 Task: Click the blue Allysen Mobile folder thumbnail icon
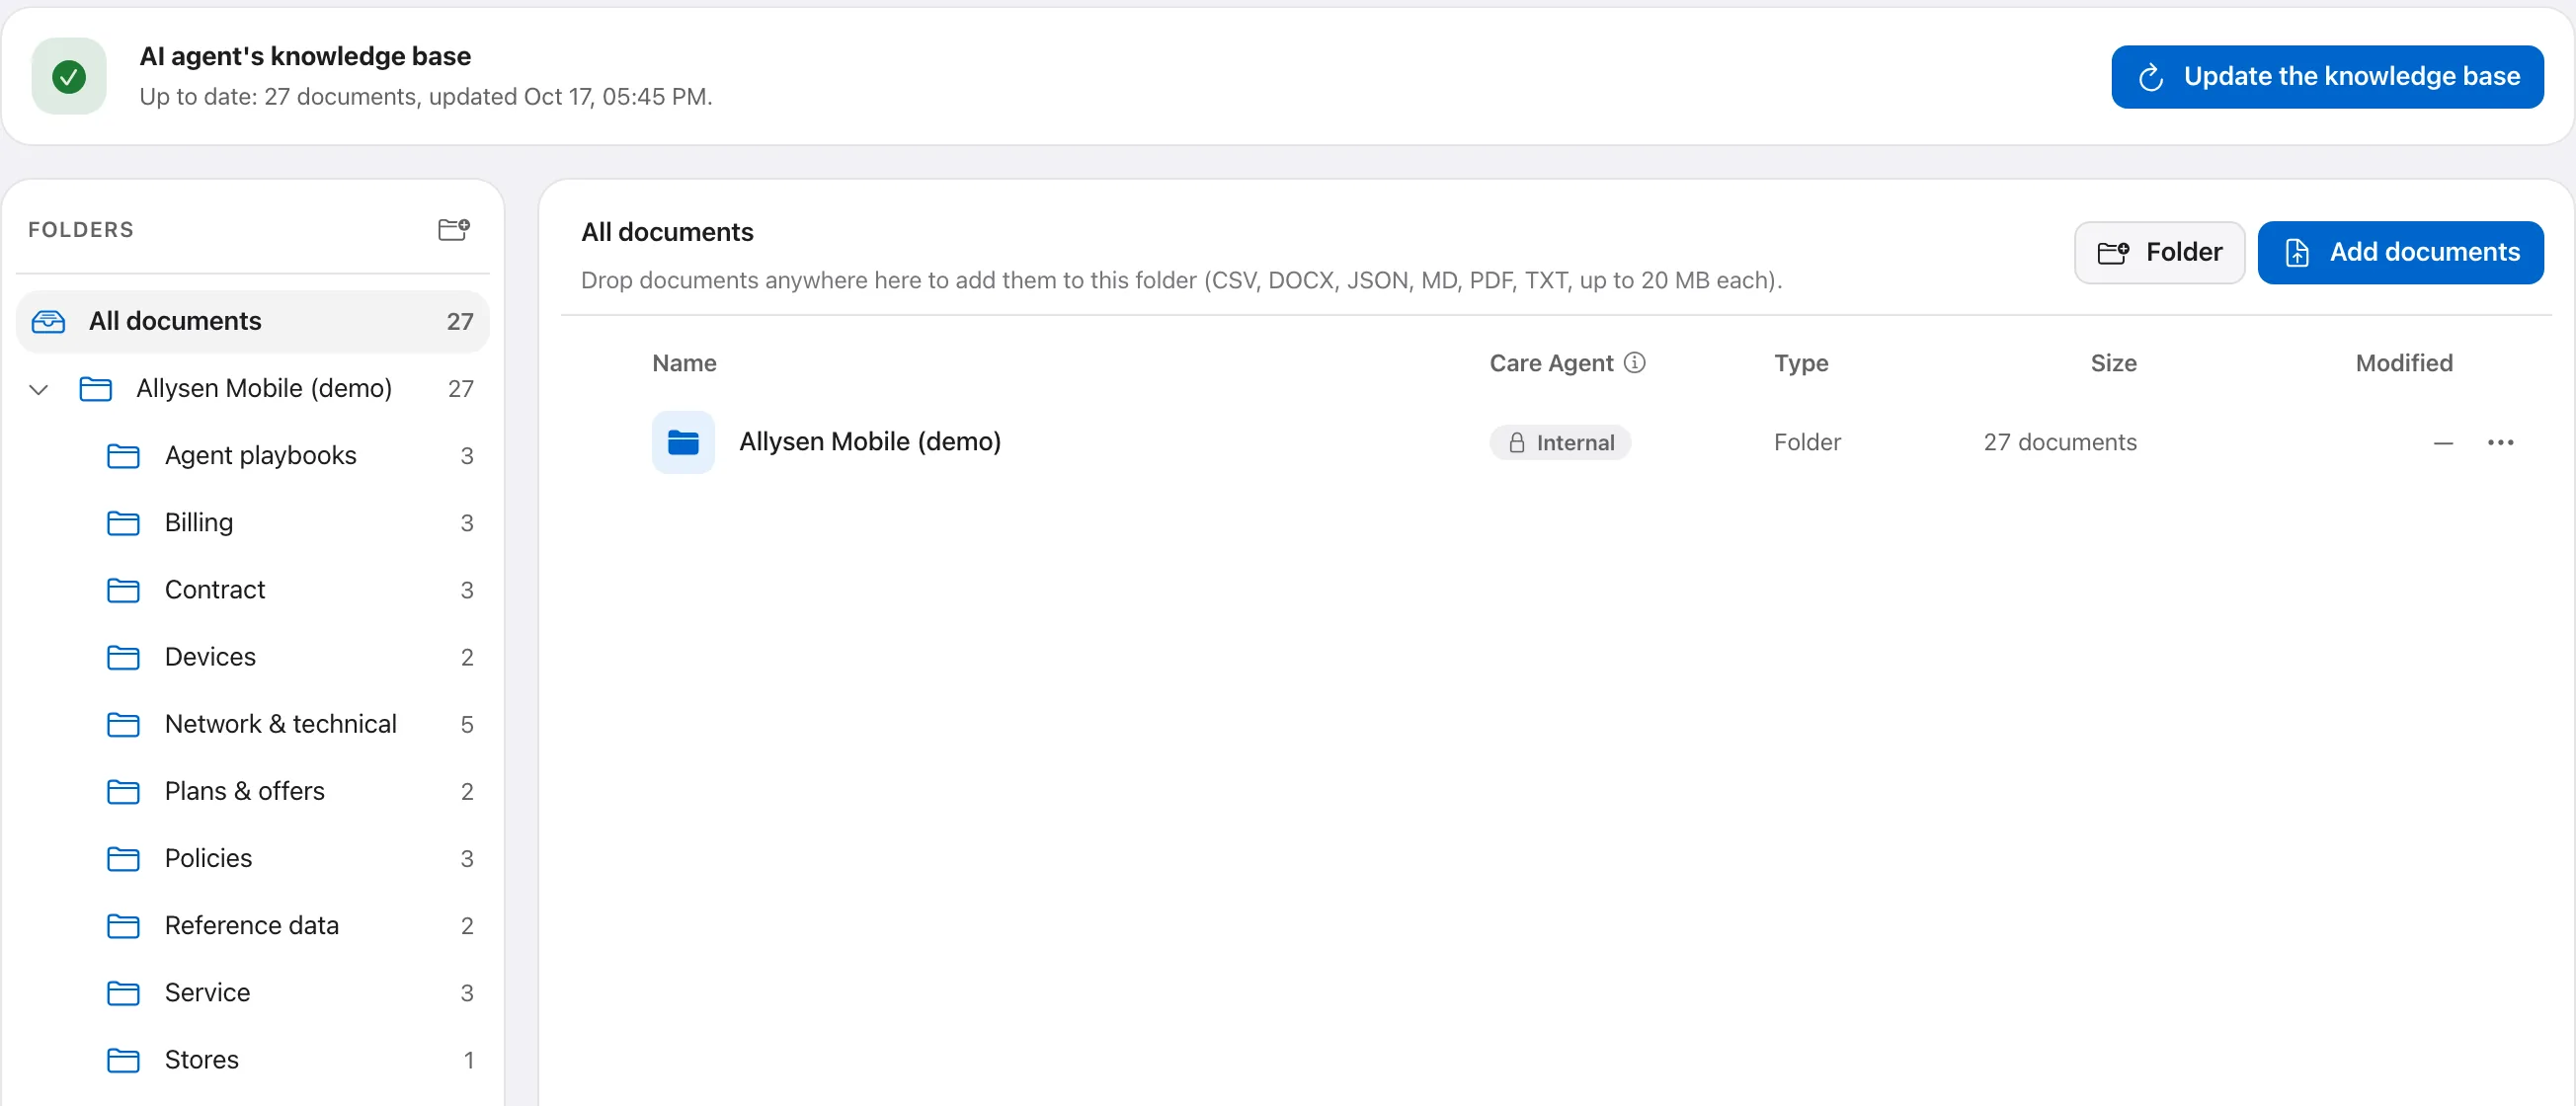click(683, 442)
